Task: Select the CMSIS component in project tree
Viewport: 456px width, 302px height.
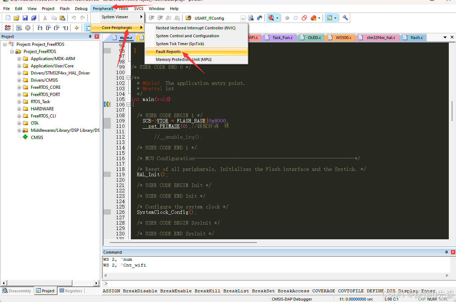Action: point(37,137)
